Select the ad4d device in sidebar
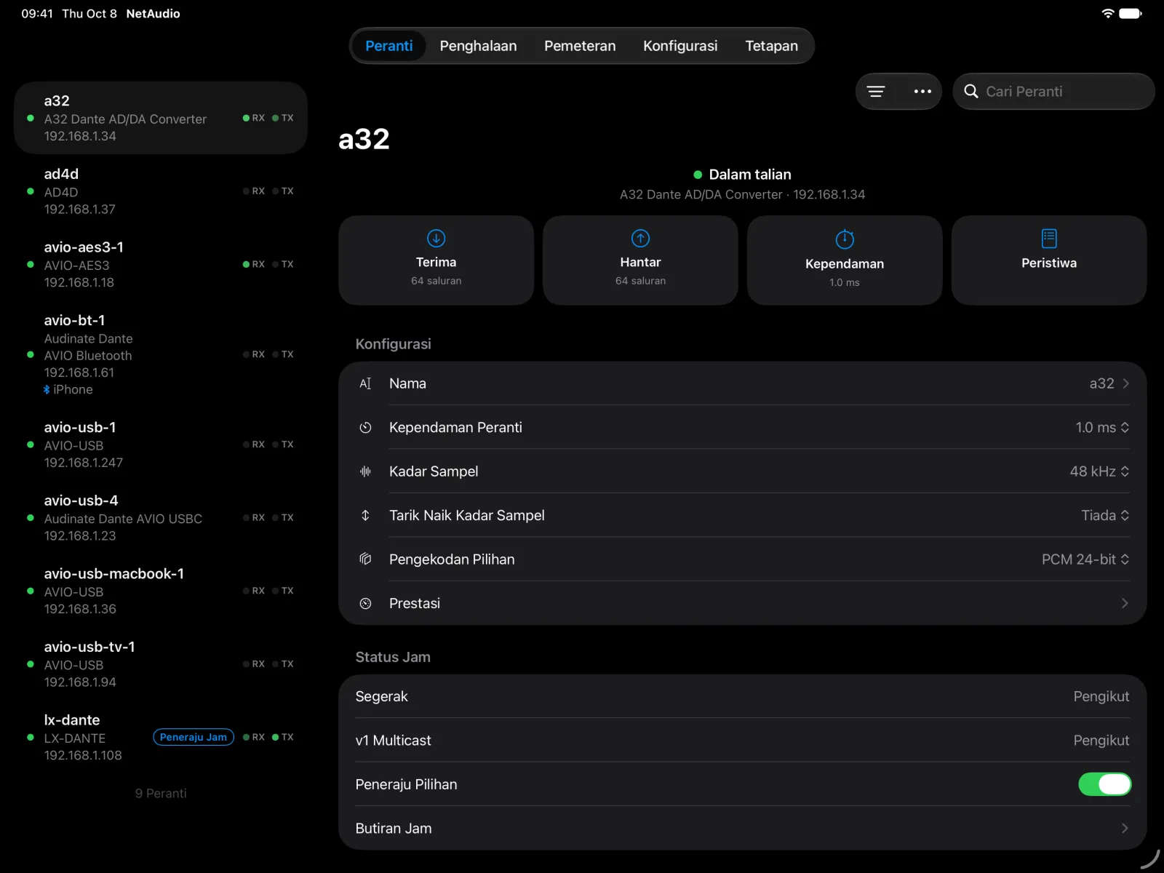 [161, 191]
